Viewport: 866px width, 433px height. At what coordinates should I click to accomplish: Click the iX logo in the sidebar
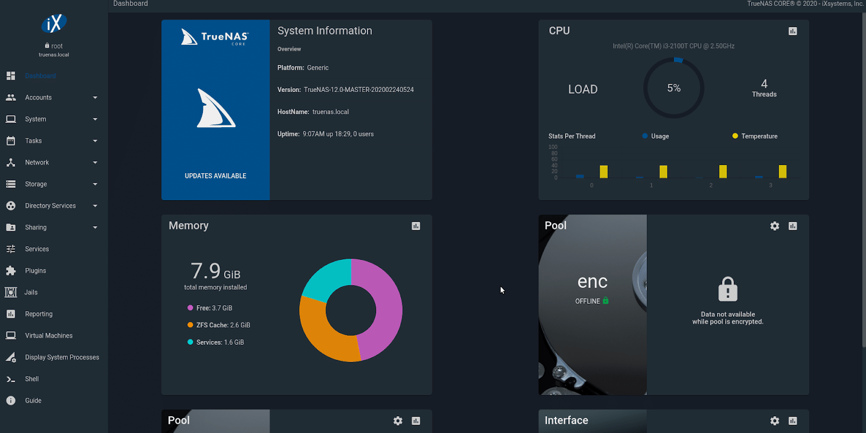54,23
